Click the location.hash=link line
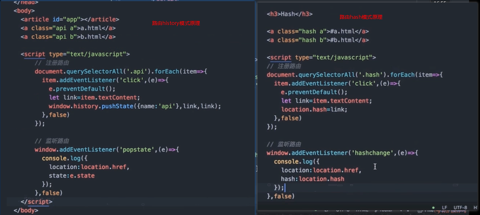The image size is (480, 215). (x=314, y=109)
